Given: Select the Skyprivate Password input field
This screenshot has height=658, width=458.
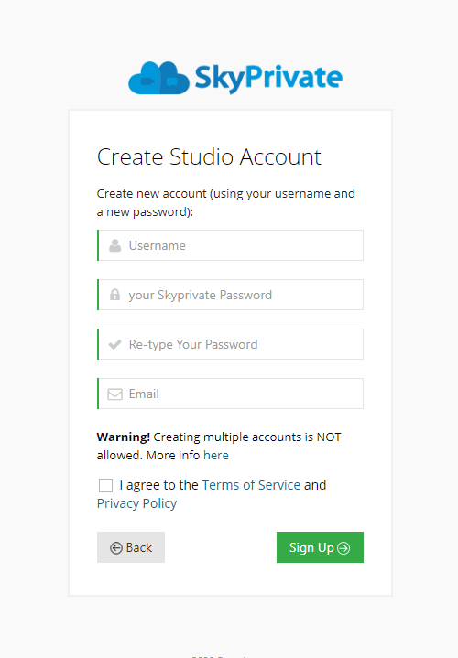Looking at the screenshot, I should pyautogui.click(x=230, y=295).
